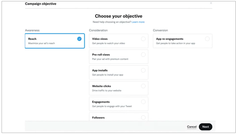Select the Video views radio circle
The width and height of the screenshot is (236, 134).
(x=143, y=39)
